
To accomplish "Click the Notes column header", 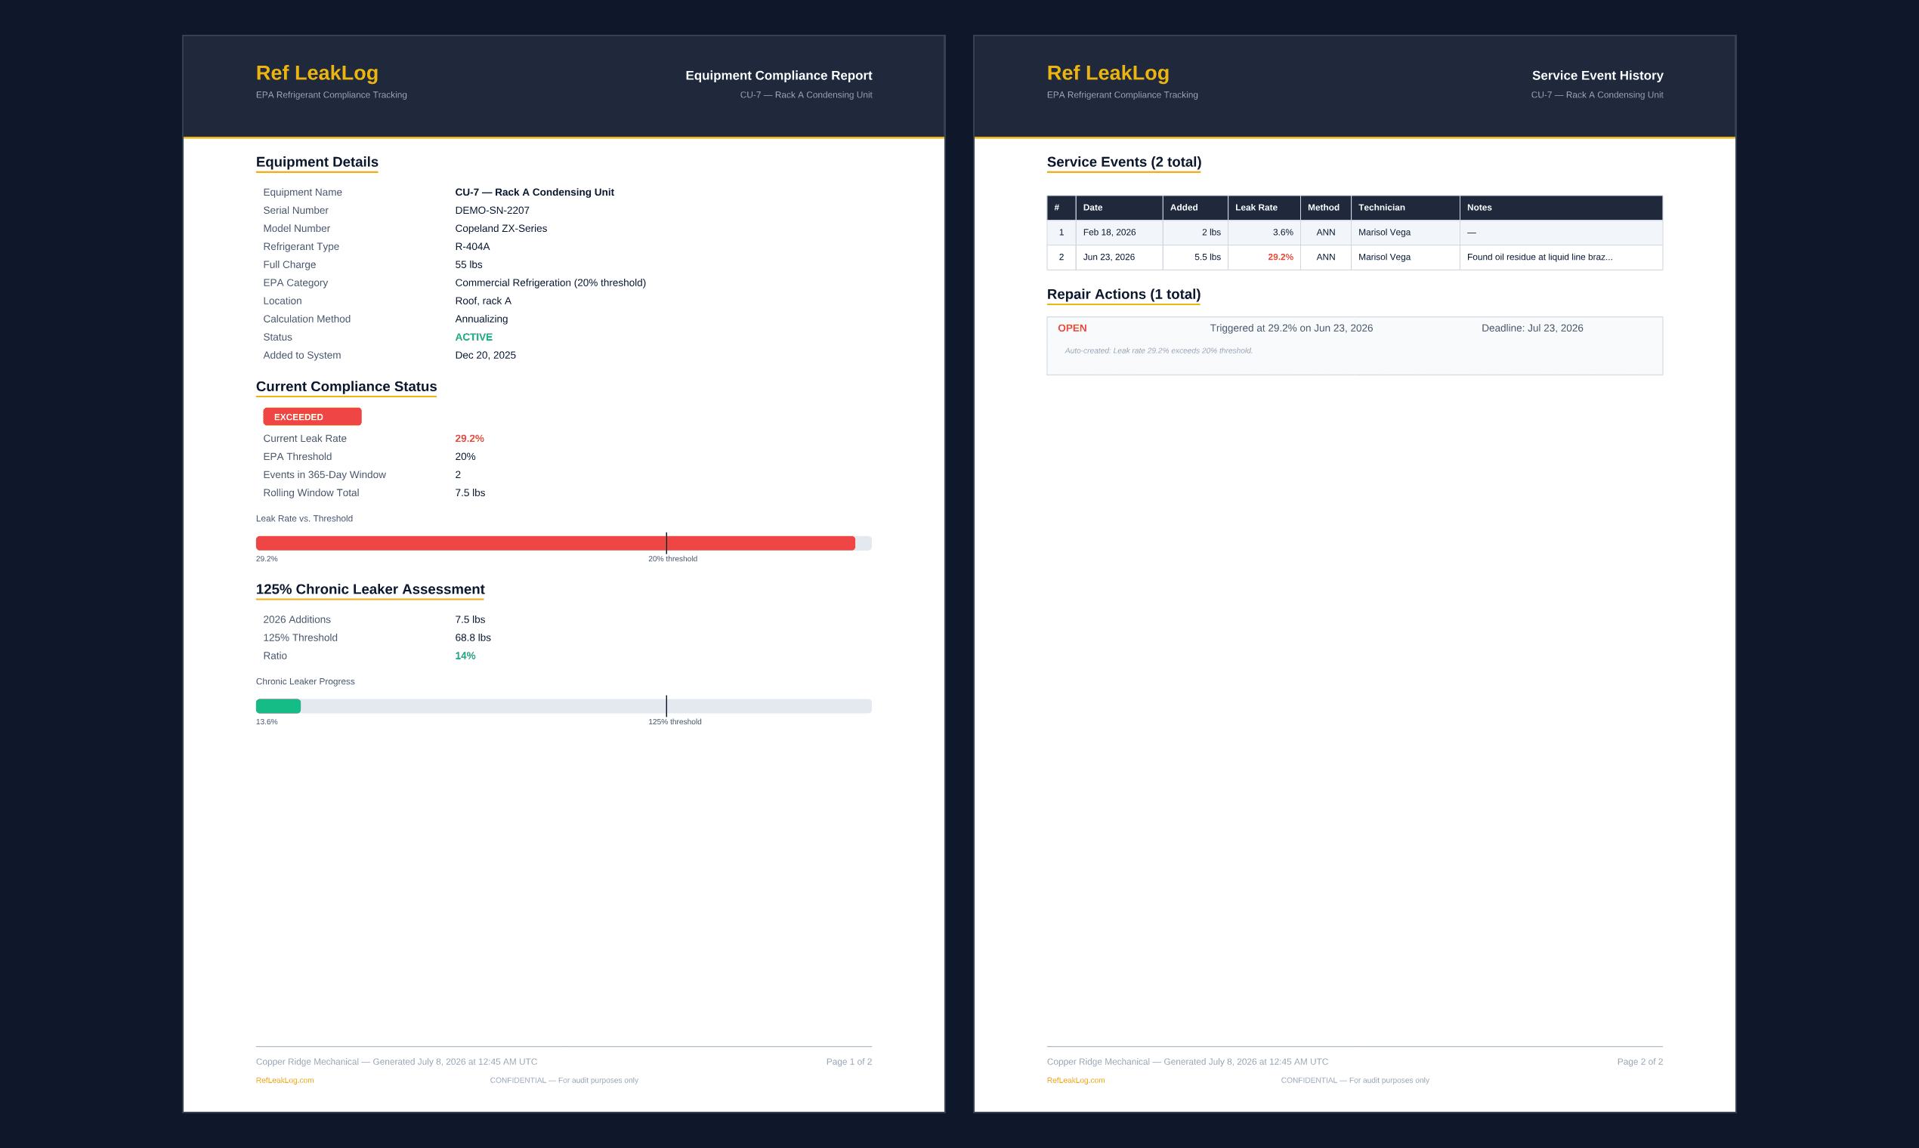I will [x=1561, y=208].
